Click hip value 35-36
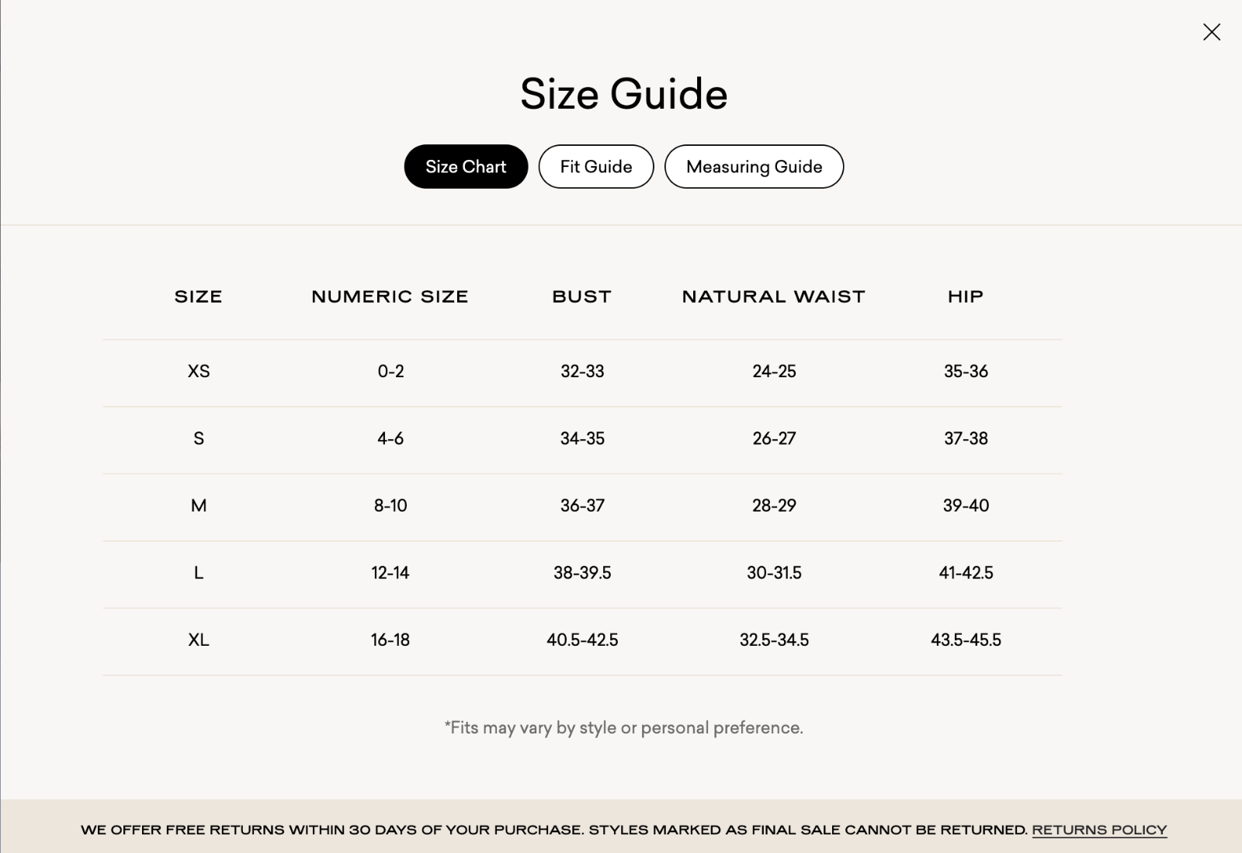Screen dimensions: 1242x853 [966, 371]
